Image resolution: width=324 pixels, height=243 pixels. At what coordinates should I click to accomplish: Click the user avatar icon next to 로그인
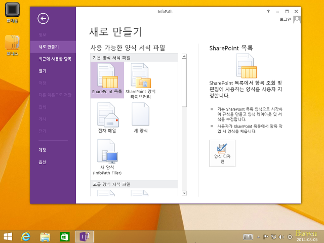(297, 20)
